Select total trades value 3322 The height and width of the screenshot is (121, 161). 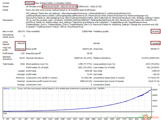point(22,64)
